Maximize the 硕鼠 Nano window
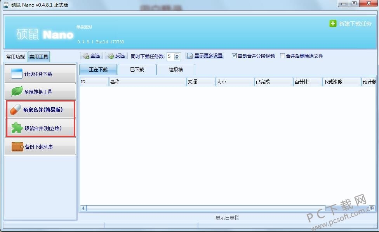The width and height of the screenshot is (379, 232). (x=354, y=3)
